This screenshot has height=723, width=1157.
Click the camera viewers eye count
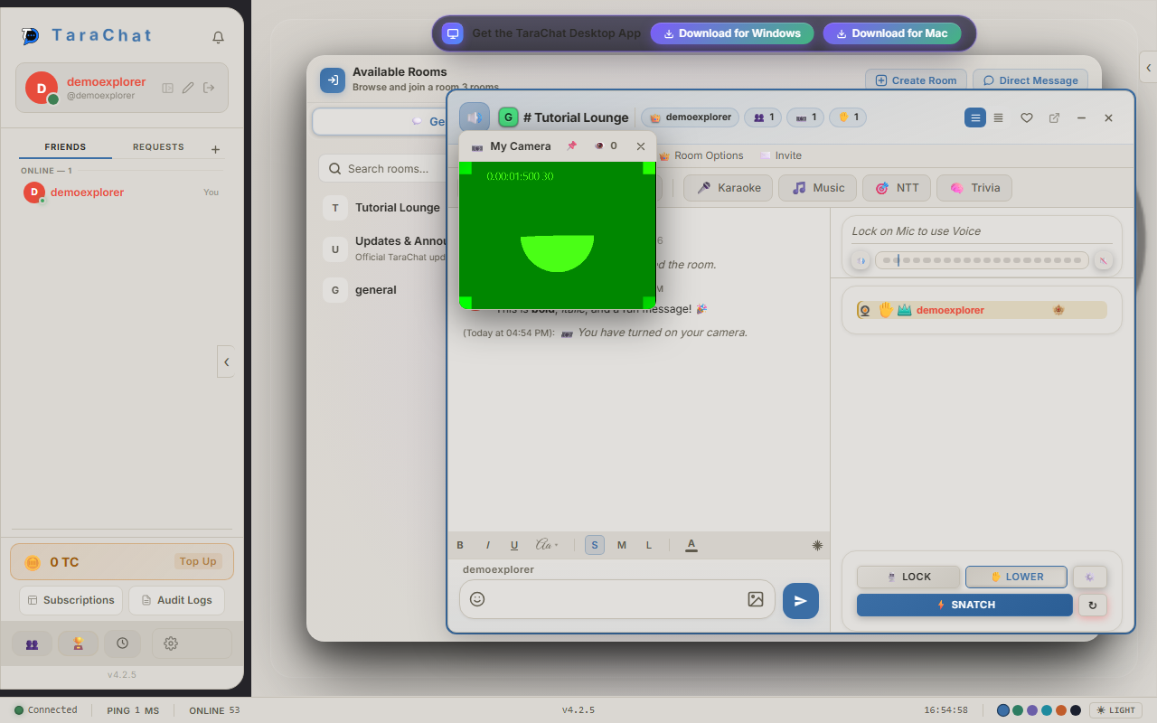pos(606,146)
